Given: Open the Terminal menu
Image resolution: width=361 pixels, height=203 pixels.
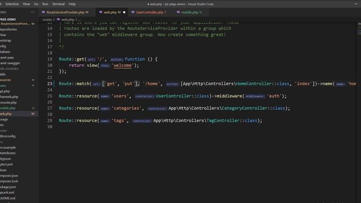Looking at the screenshot, I should (x=58, y=4).
